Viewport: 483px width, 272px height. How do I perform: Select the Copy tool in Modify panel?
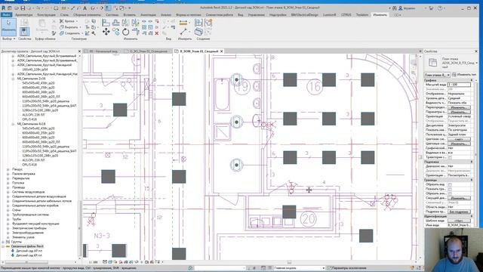click(115, 32)
